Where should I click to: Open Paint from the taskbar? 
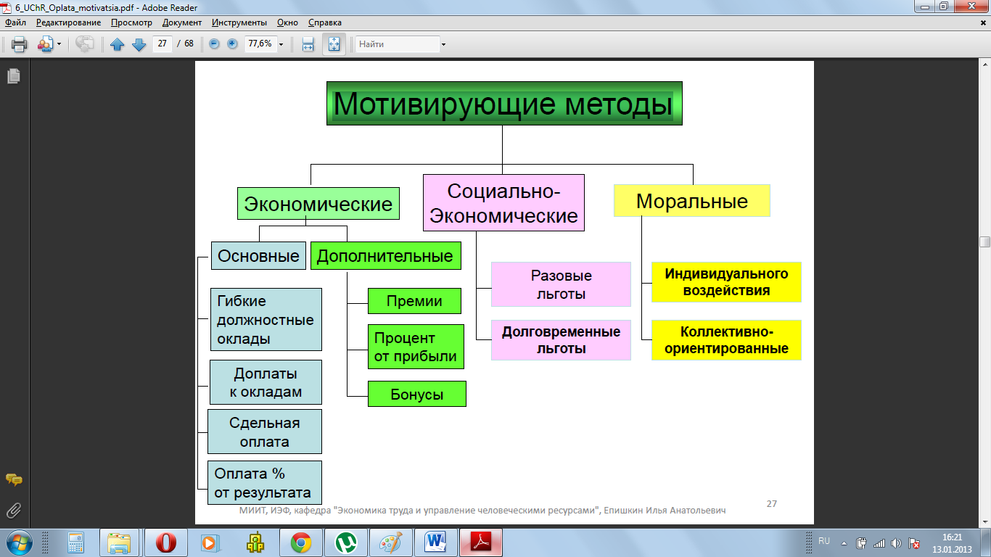point(391,542)
